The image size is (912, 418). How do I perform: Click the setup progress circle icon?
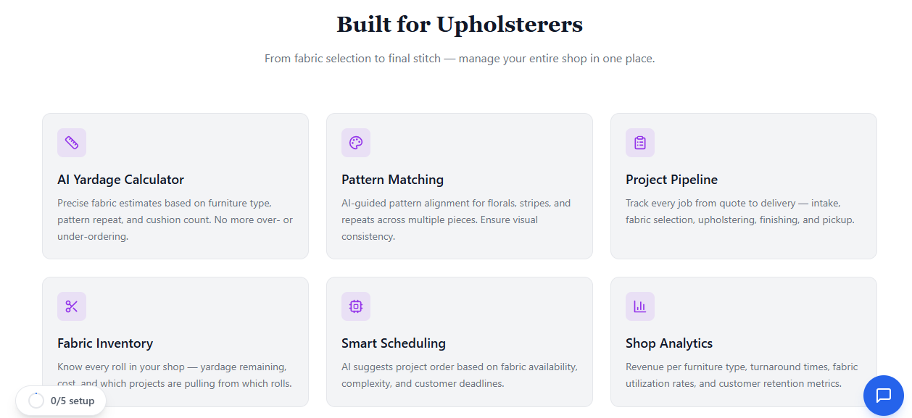[x=35, y=400]
